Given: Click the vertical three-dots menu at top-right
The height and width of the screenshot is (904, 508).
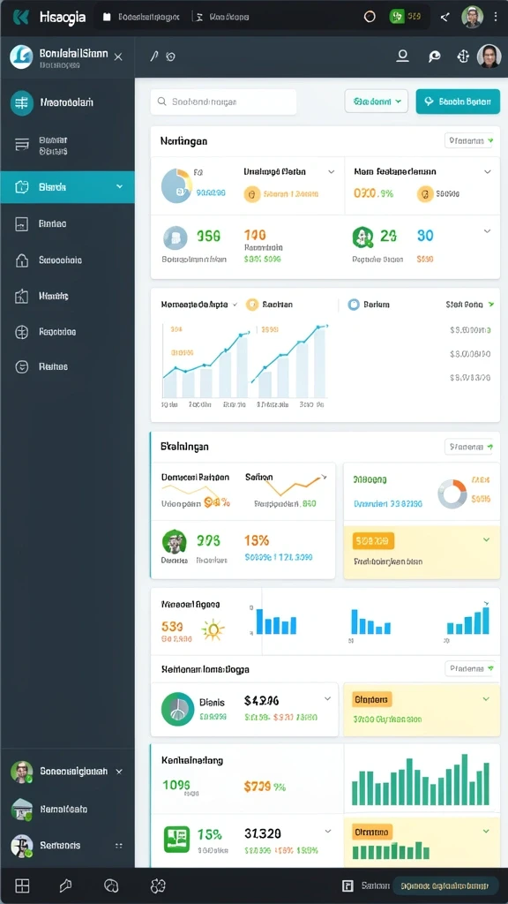Looking at the screenshot, I should click(x=496, y=17).
